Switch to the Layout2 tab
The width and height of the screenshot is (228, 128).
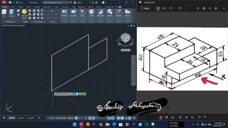pyautogui.click(x=31, y=118)
